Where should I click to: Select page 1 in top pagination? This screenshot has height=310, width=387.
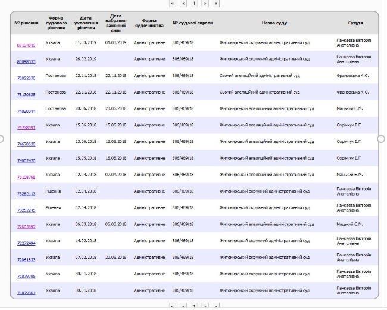click(194, 3)
